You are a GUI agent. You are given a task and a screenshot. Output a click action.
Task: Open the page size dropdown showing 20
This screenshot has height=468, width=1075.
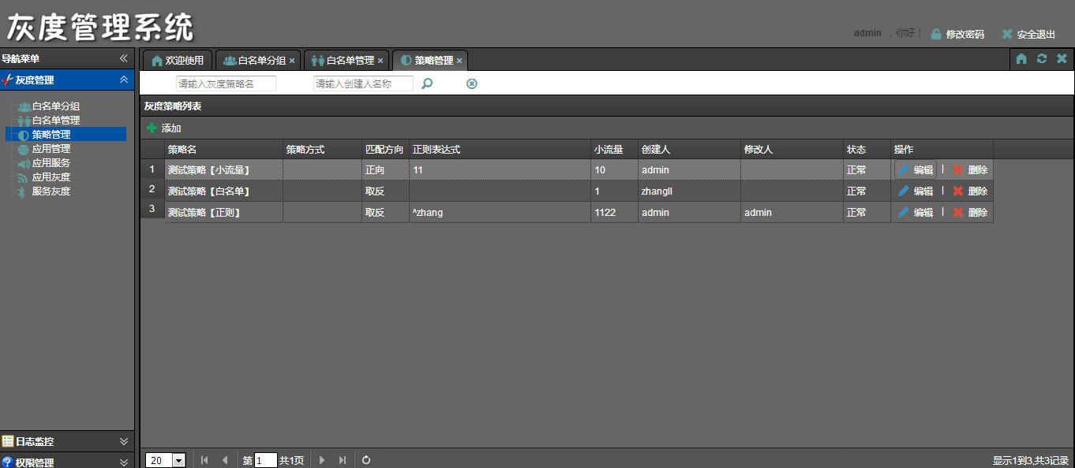point(178,460)
